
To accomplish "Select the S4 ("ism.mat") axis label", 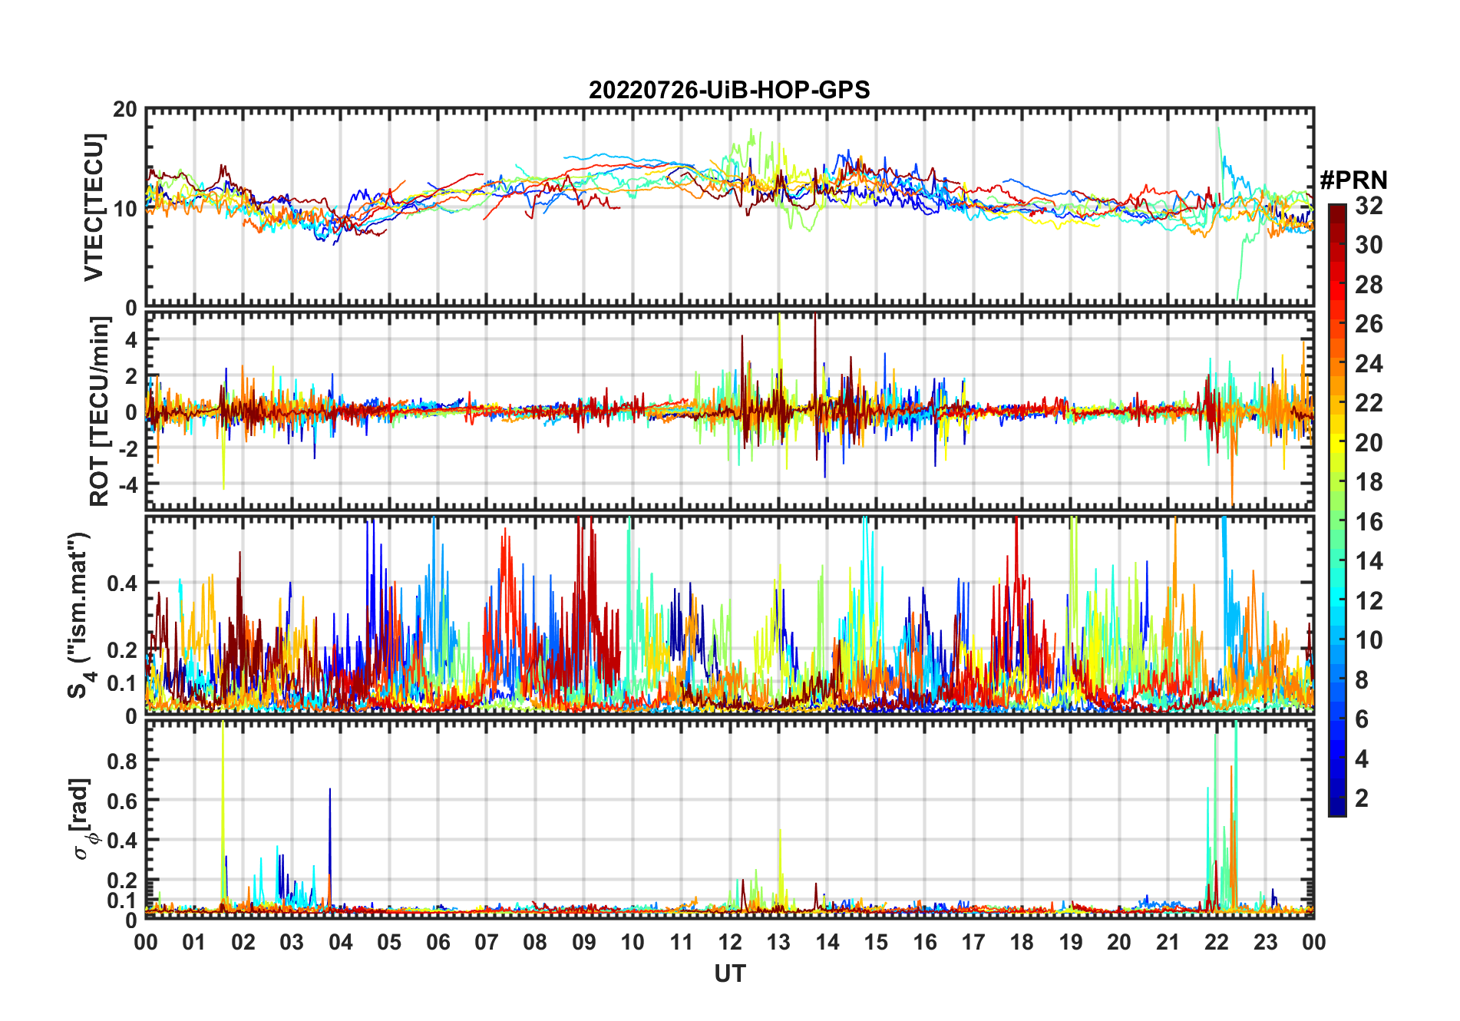I will click(79, 615).
